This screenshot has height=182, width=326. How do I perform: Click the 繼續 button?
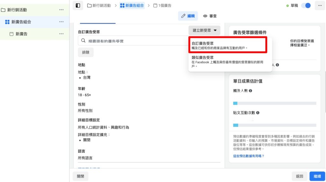pyautogui.click(x=317, y=176)
